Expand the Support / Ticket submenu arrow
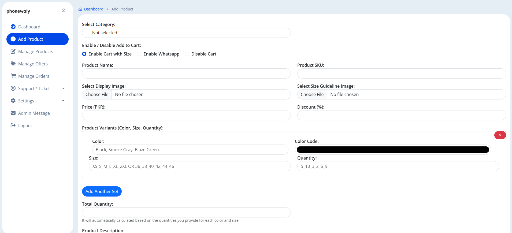Viewport: 512px width, 233px height. [x=63, y=88]
